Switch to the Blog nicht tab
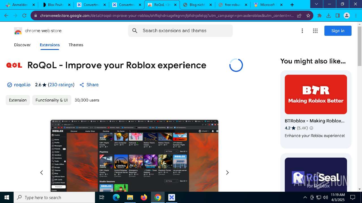362x203 pixels. 197,5
